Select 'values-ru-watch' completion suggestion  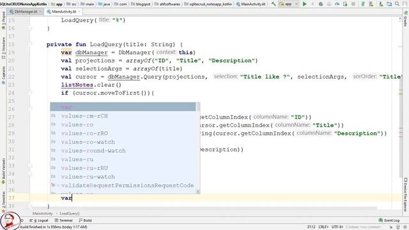point(123,176)
